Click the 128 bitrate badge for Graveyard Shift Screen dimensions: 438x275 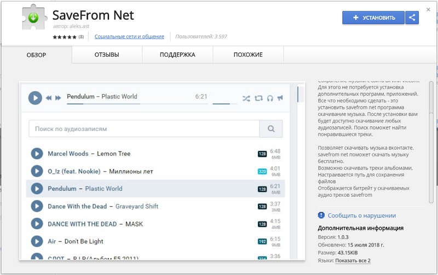pyautogui.click(x=262, y=207)
